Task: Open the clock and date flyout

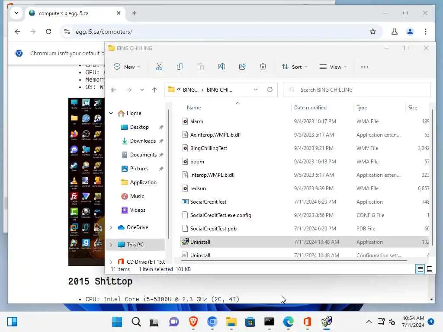Action: point(413,322)
